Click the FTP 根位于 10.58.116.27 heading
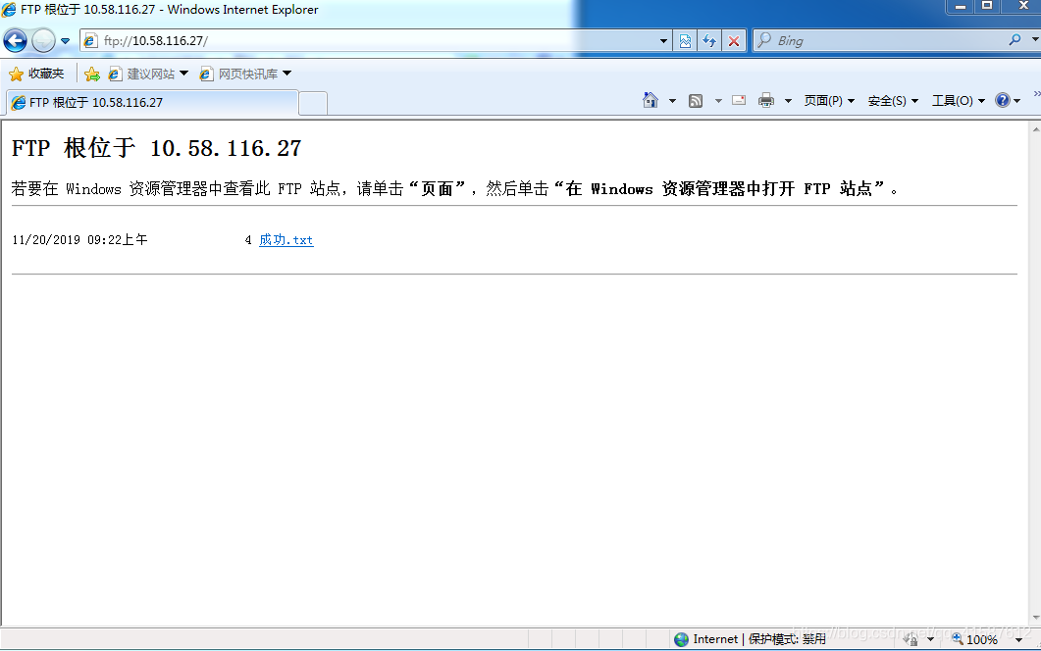Screen dimensions: 1041x651 157,148
